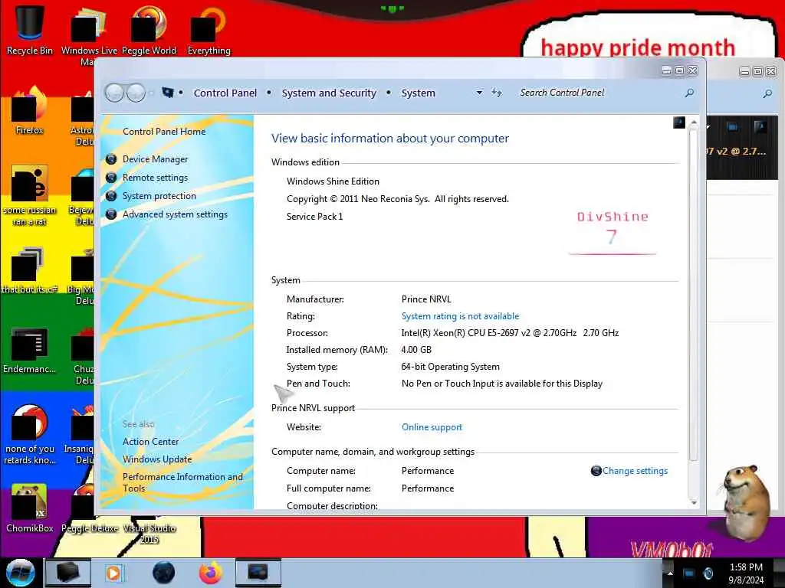Open Remote settings
Image resolution: width=785 pixels, height=588 pixels.
pos(155,178)
